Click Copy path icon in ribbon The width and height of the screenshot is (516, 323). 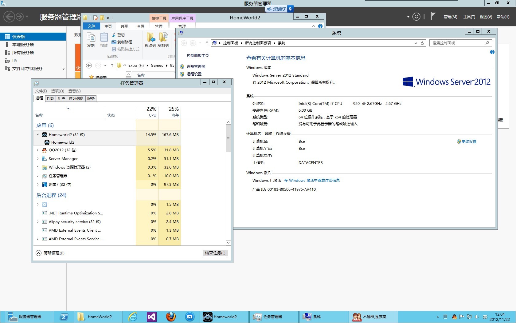[114, 42]
